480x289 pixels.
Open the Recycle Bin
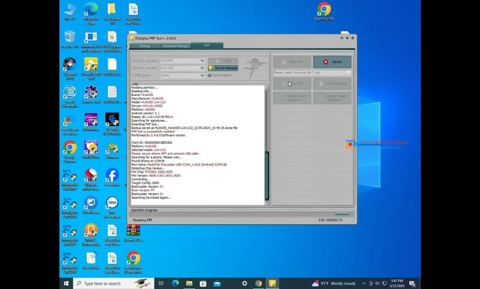tap(70, 39)
